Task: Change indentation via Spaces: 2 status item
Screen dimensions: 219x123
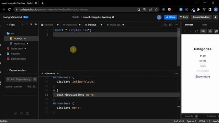Action: click(x=192, y=121)
